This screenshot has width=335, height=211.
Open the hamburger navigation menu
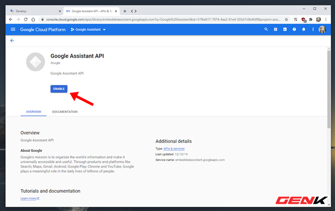click(13, 29)
